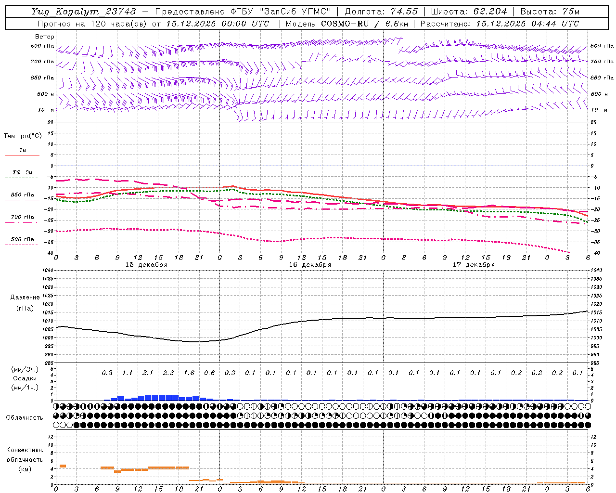
Task: Click the 500 гПа temperature legend entry
Action: tap(23, 239)
